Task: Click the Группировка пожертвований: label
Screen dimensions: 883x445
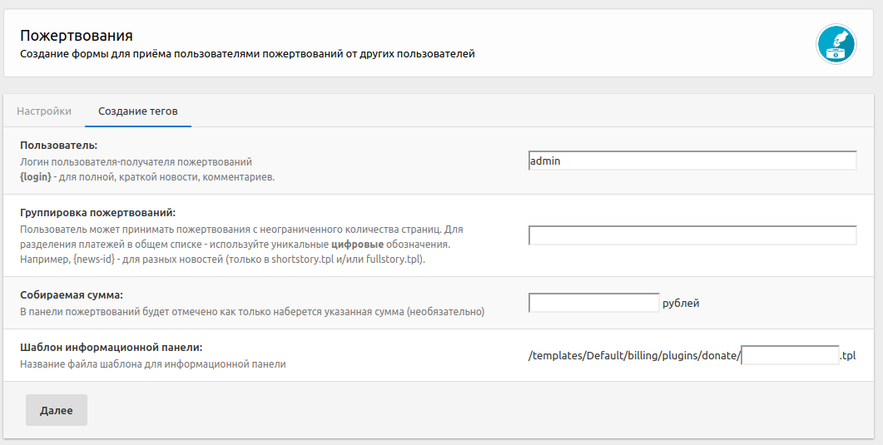Action: (97, 212)
